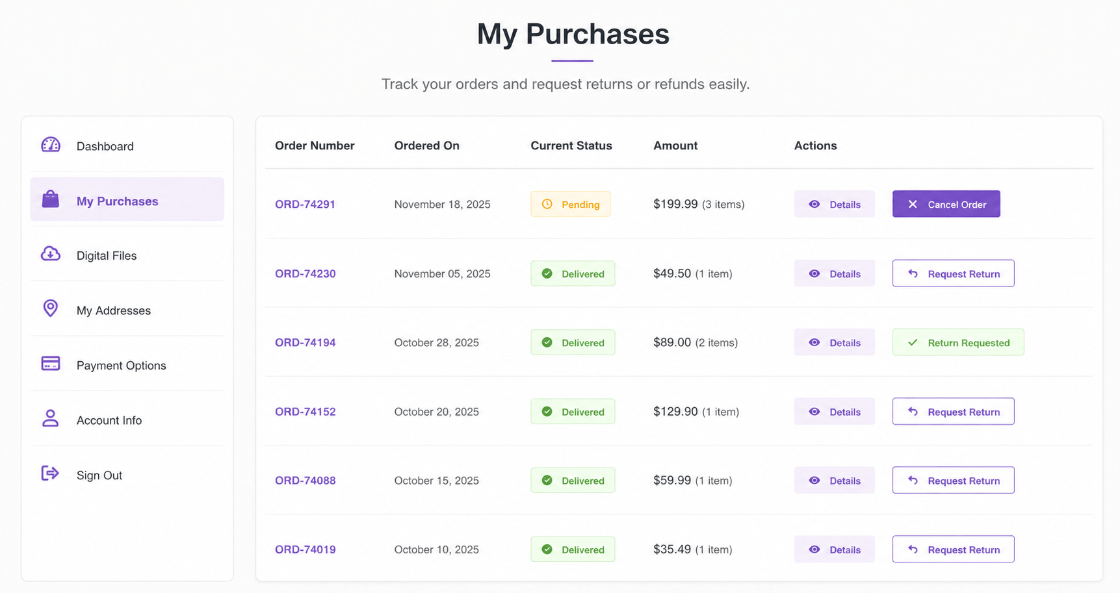This screenshot has width=1120, height=593.
Task: Click the Dashboard gauge icon
Action: pyautogui.click(x=51, y=145)
